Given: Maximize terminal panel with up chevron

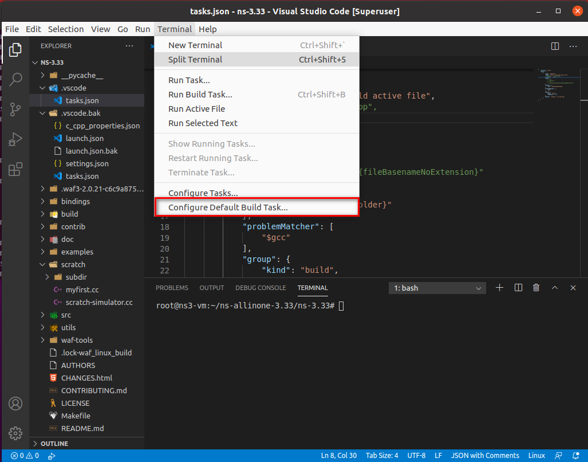Looking at the screenshot, I should pos(555,288).
